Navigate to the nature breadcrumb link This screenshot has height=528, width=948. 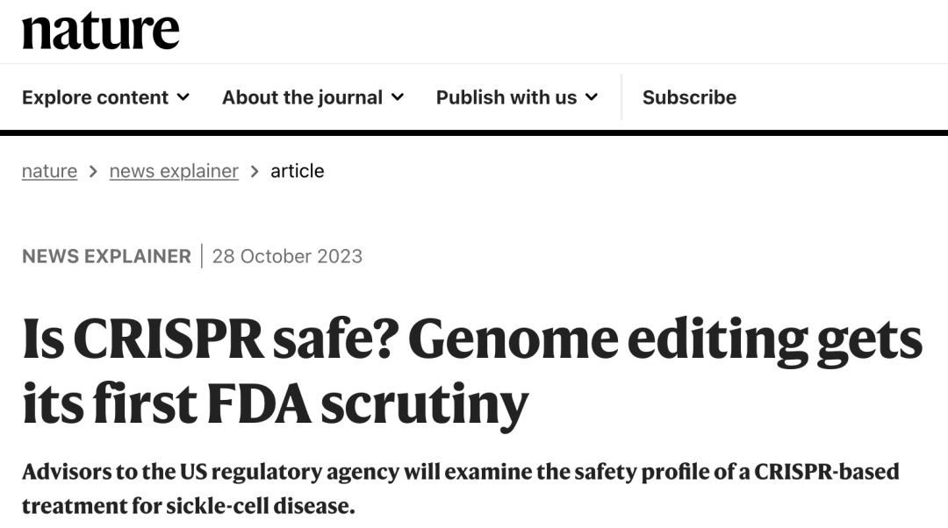(48, 171)
